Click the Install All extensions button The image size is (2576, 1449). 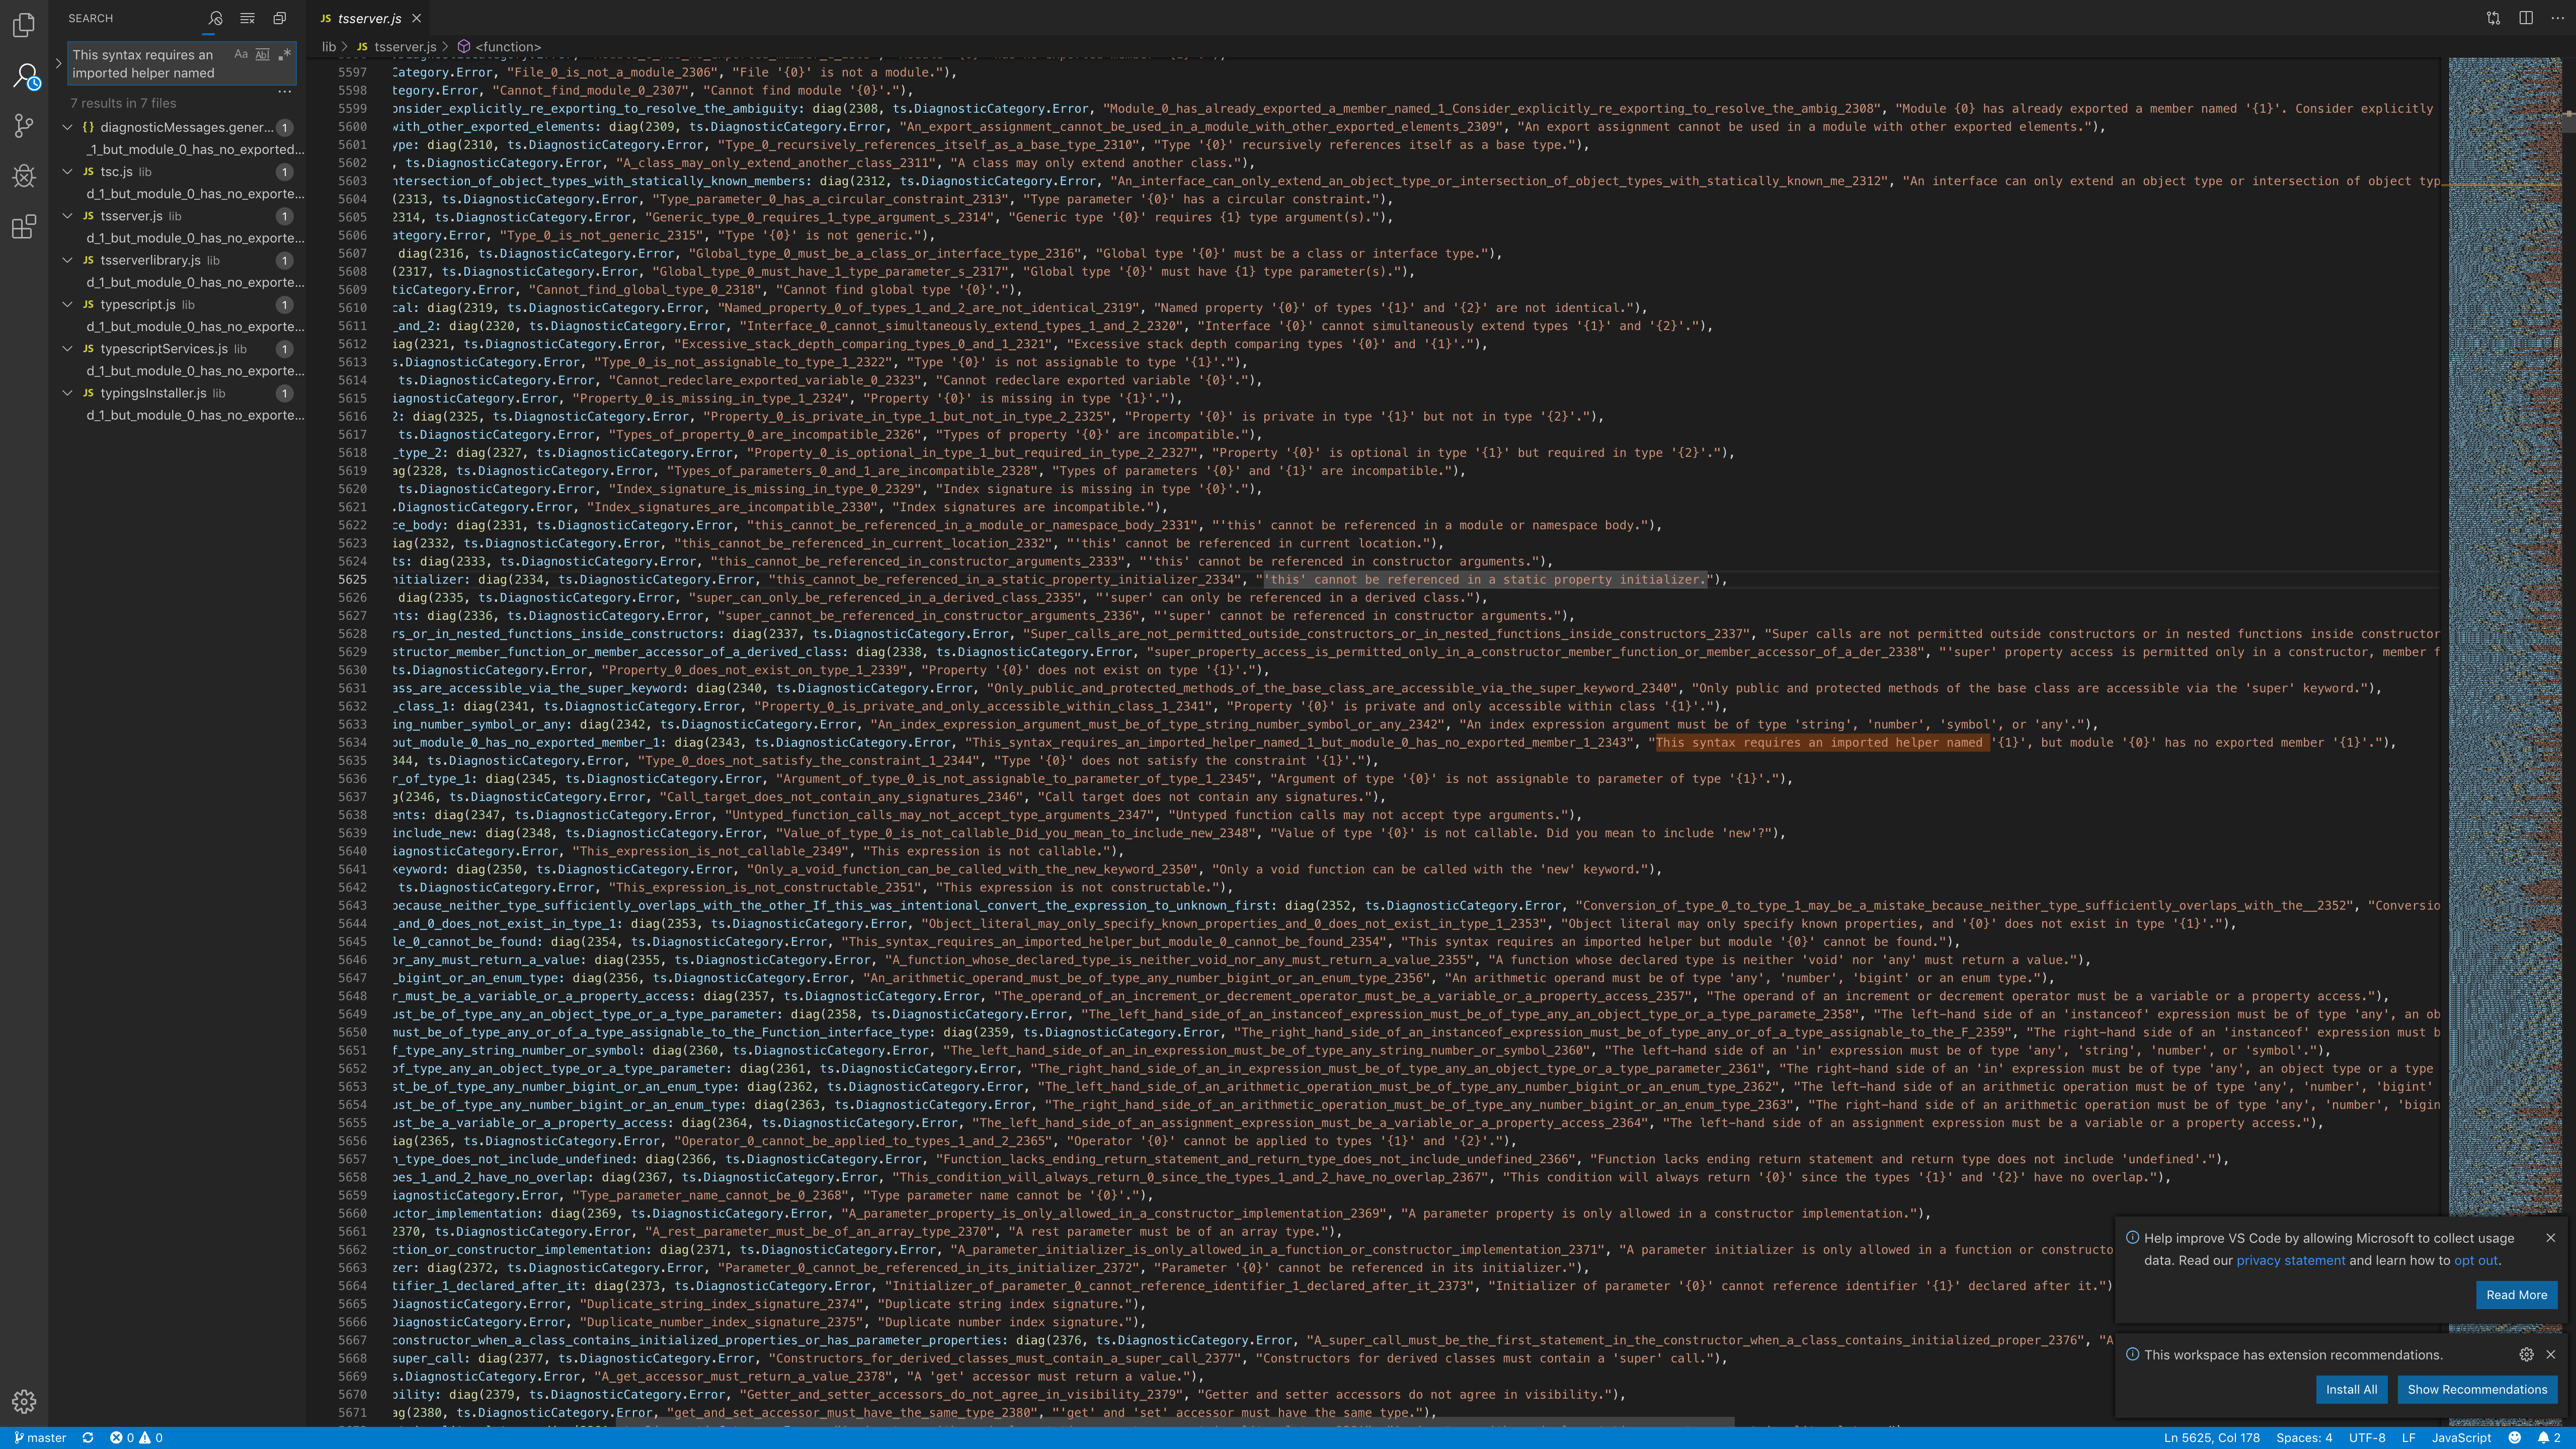pyautogui.click(x=2352, y=1389)
